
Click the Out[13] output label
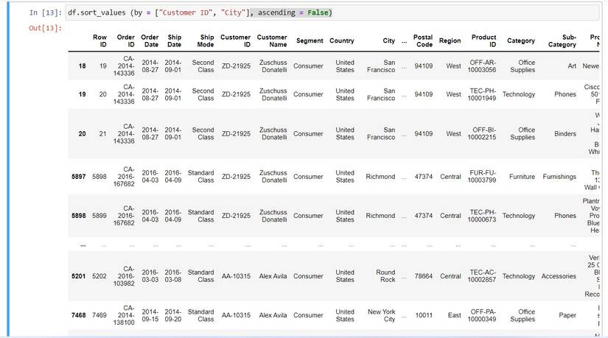[x=46, y=28]
